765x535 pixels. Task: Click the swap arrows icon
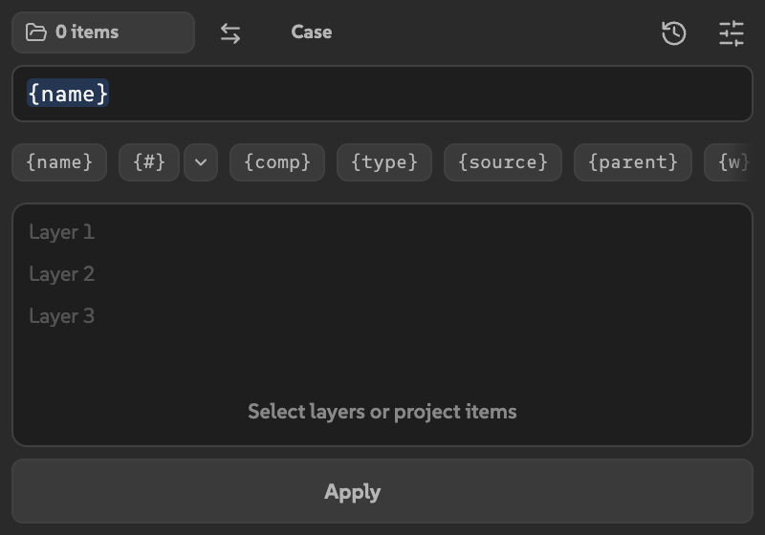tap(230, 33)
